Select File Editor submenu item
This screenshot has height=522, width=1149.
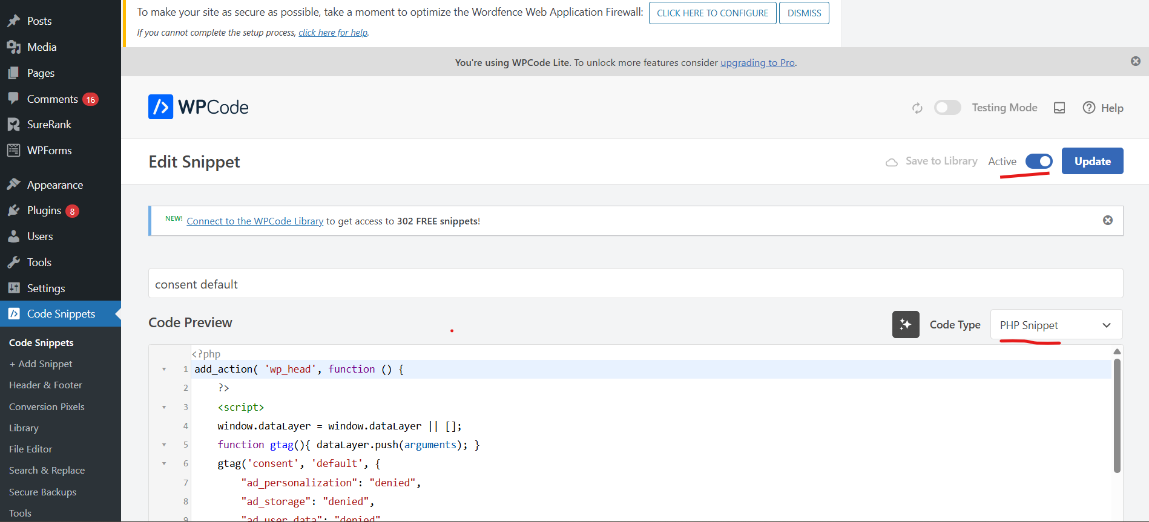[30, 449]
